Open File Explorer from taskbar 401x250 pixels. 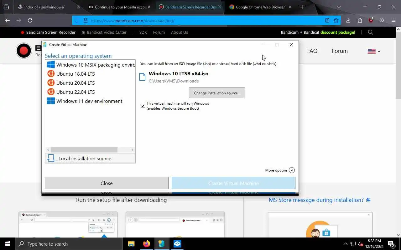coord(131,244)
